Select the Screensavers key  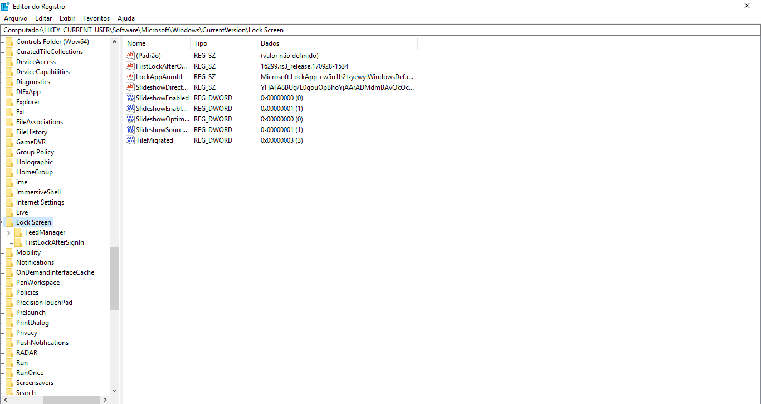click(x=35, y=383)
